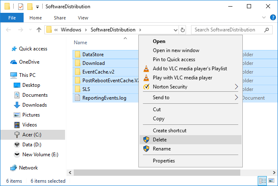Click the Delete option in context menu

160,140
